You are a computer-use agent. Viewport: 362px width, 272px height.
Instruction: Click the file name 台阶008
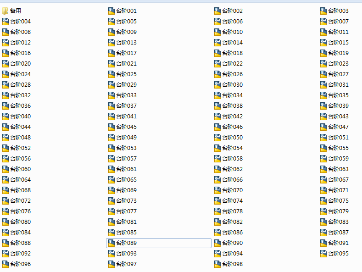coord(20,32)
